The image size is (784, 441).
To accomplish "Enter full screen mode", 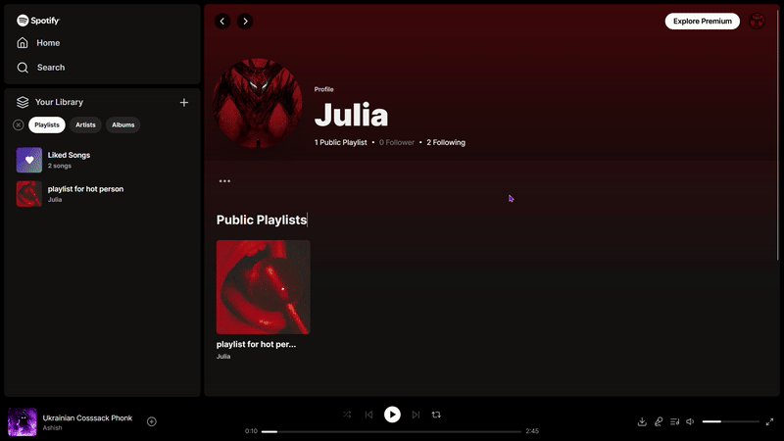I will (x=769, y=422).
